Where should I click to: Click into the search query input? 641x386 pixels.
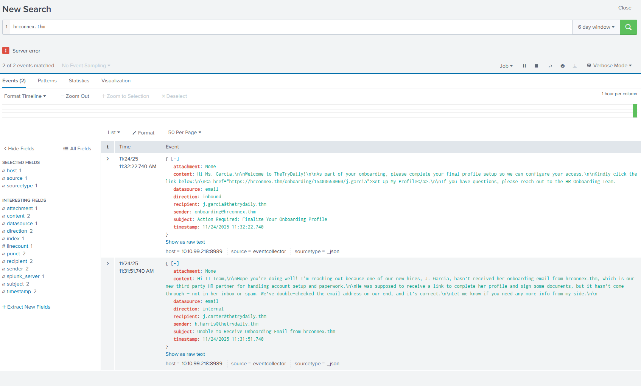tap(288, 27)
